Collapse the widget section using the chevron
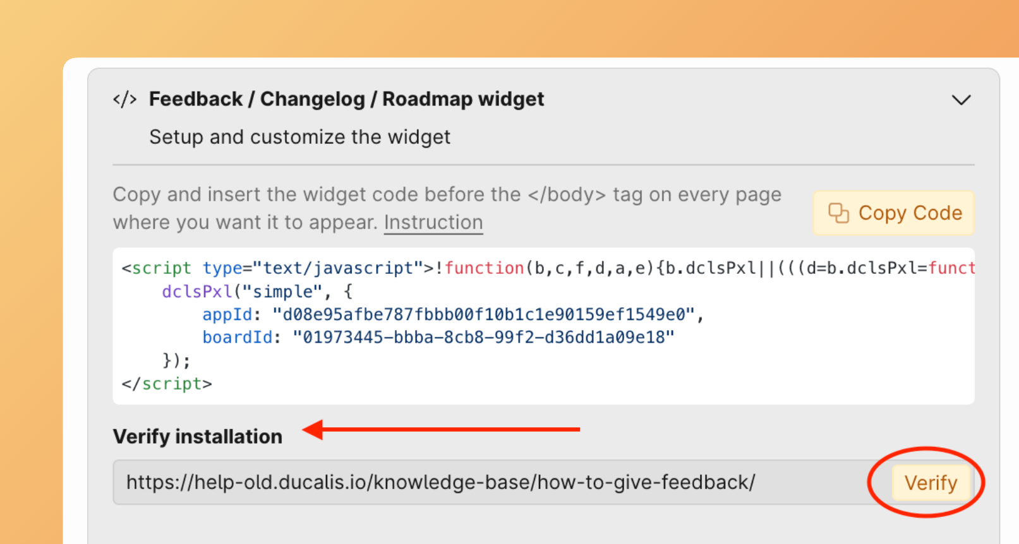The width and height of the screenshot is (1019, 544). [x=961, y=100]
